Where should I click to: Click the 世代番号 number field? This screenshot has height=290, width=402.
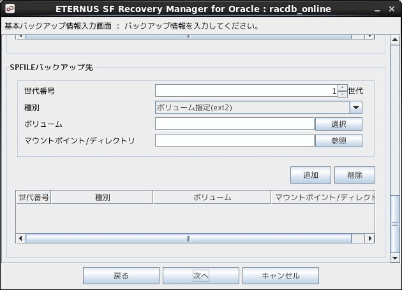point(246,91)
